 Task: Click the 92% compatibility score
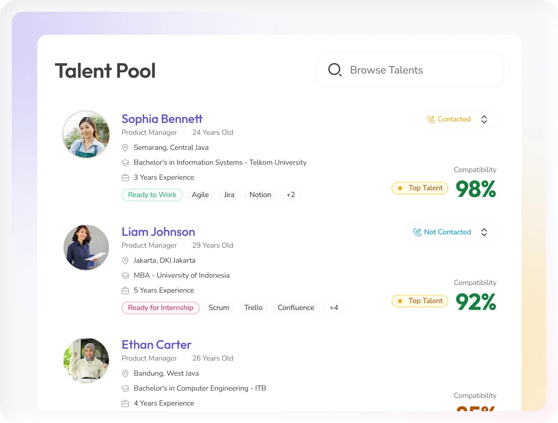[x=475, y=302]
